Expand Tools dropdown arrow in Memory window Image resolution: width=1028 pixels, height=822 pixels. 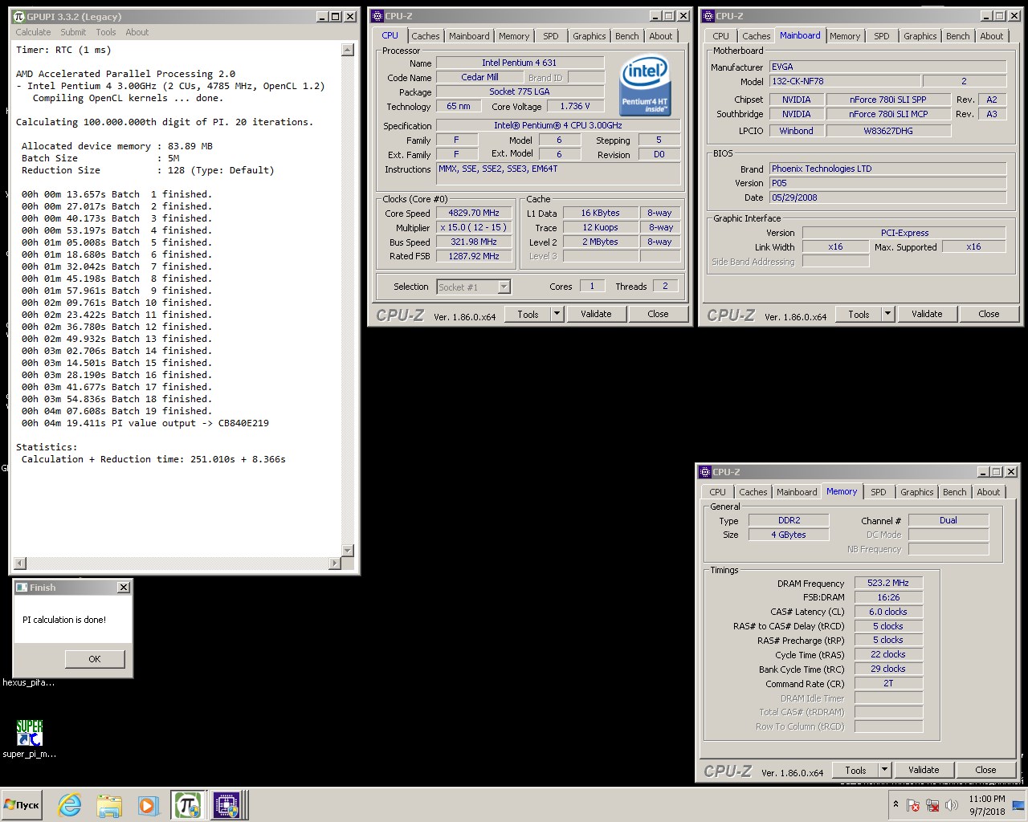(885, 770)
